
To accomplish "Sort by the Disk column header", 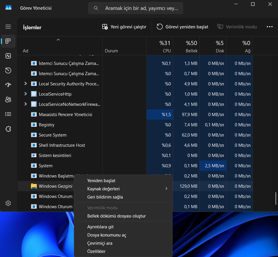I will pyautogui.click(x=213, y=46).
